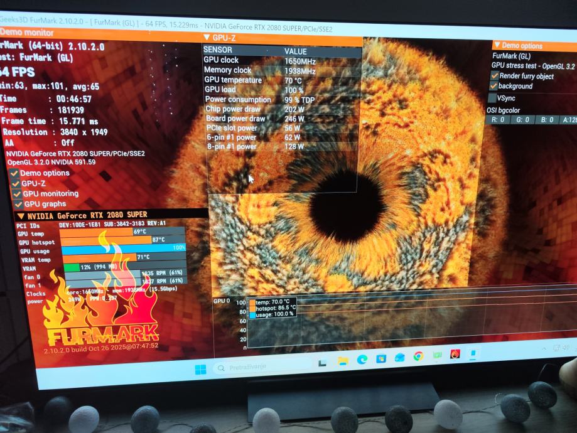Open the Windows Start menu
The width and height of the screenshot is (577, 433).
[x=200, y=370]
